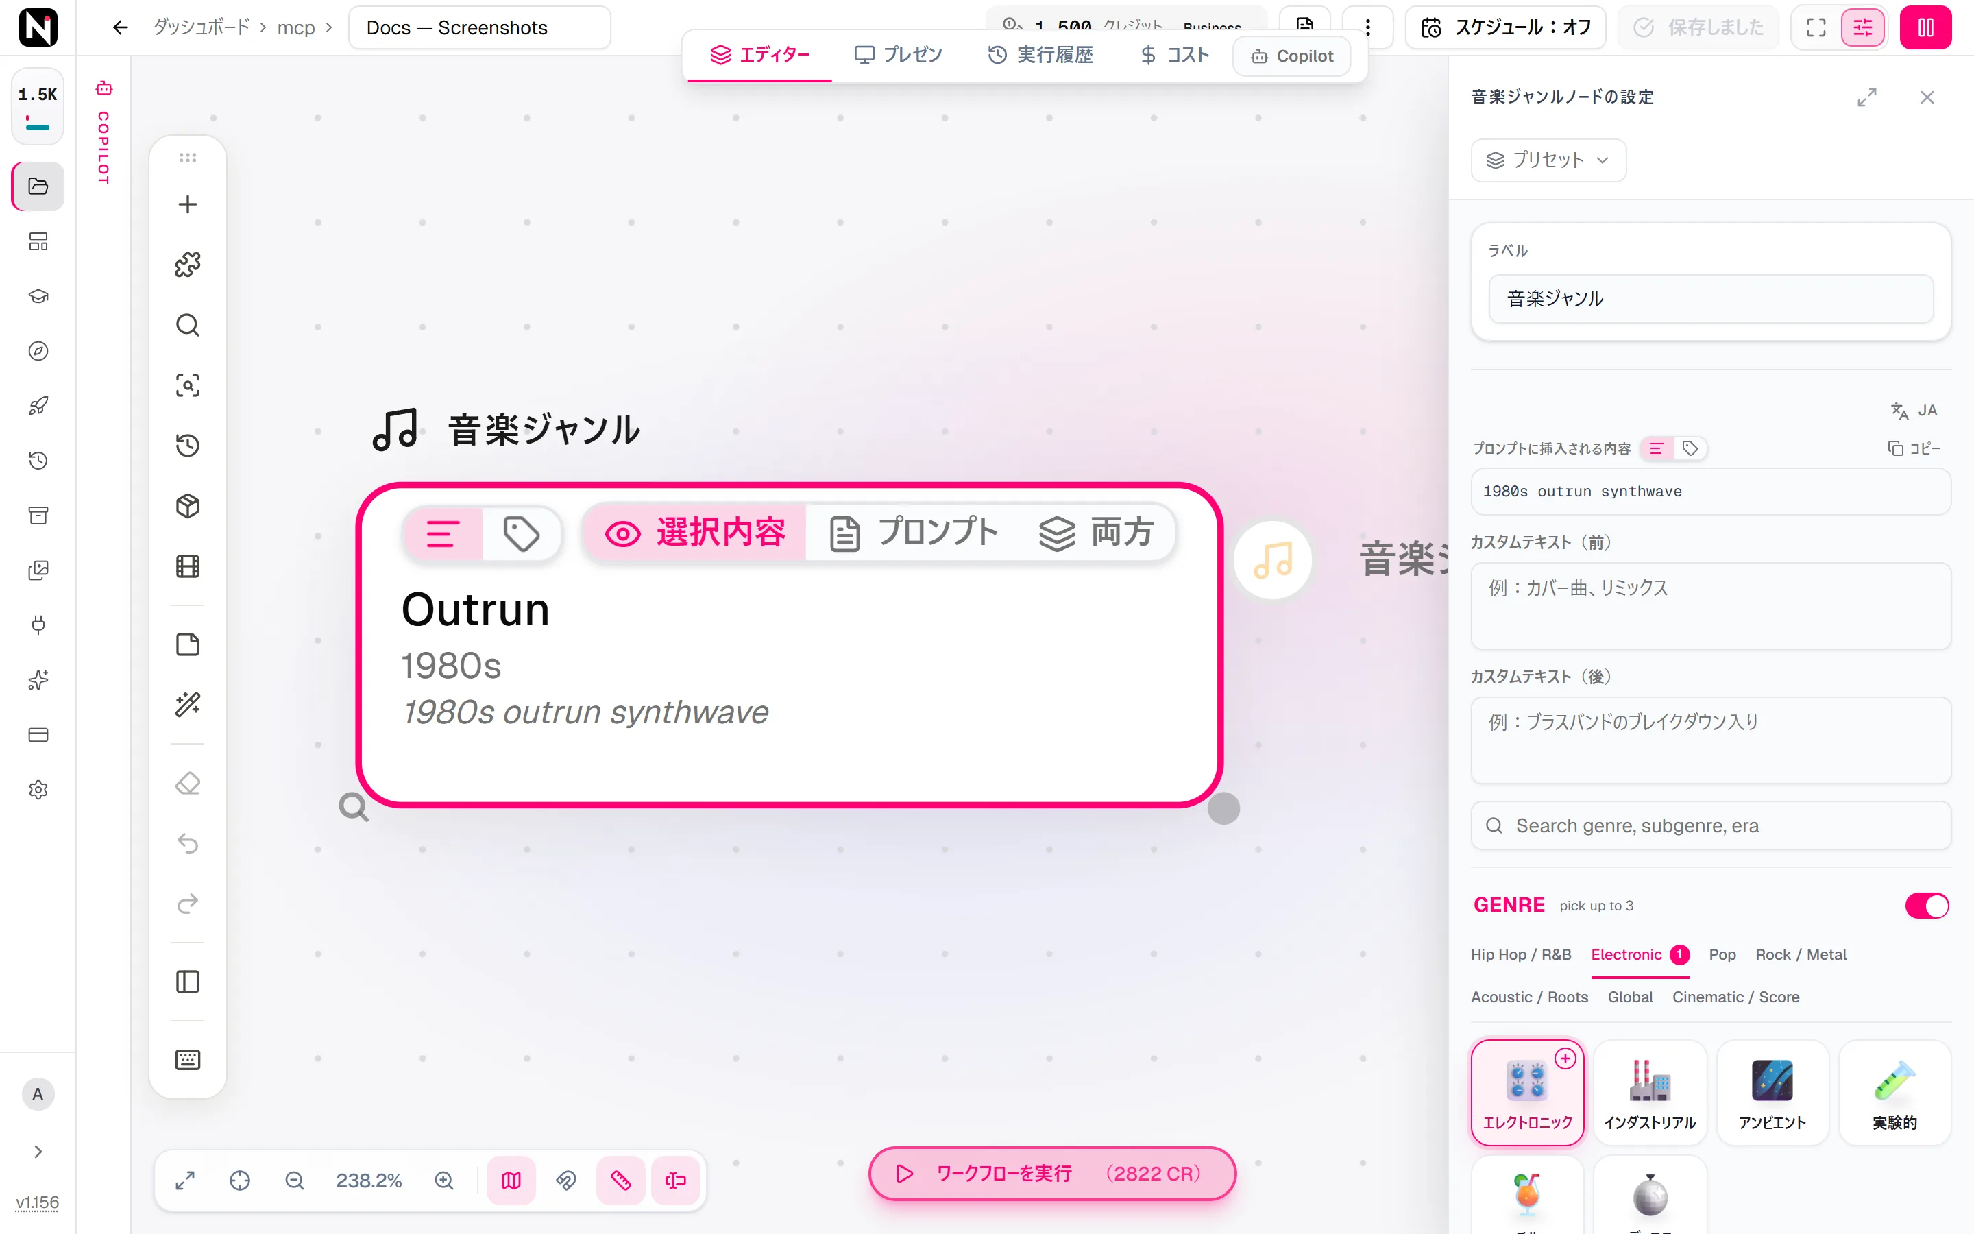Click the history clock tool in vertical toolbar
This screenshot has height=1234, width=1974.
pyautogui.click(x=188, y=446)
